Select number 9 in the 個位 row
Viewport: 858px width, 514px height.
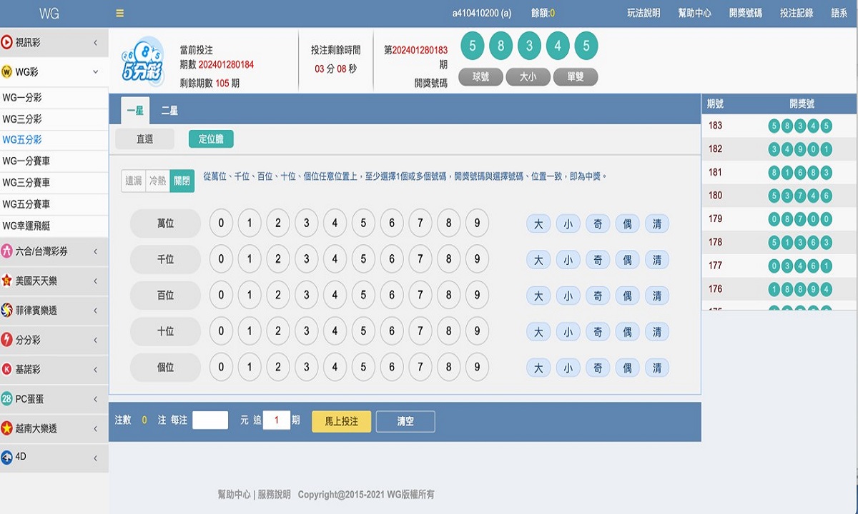click(x=477, y=367)
